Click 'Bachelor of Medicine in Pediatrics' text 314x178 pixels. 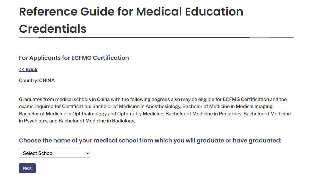pyautogui.click(x=203, y=114)
